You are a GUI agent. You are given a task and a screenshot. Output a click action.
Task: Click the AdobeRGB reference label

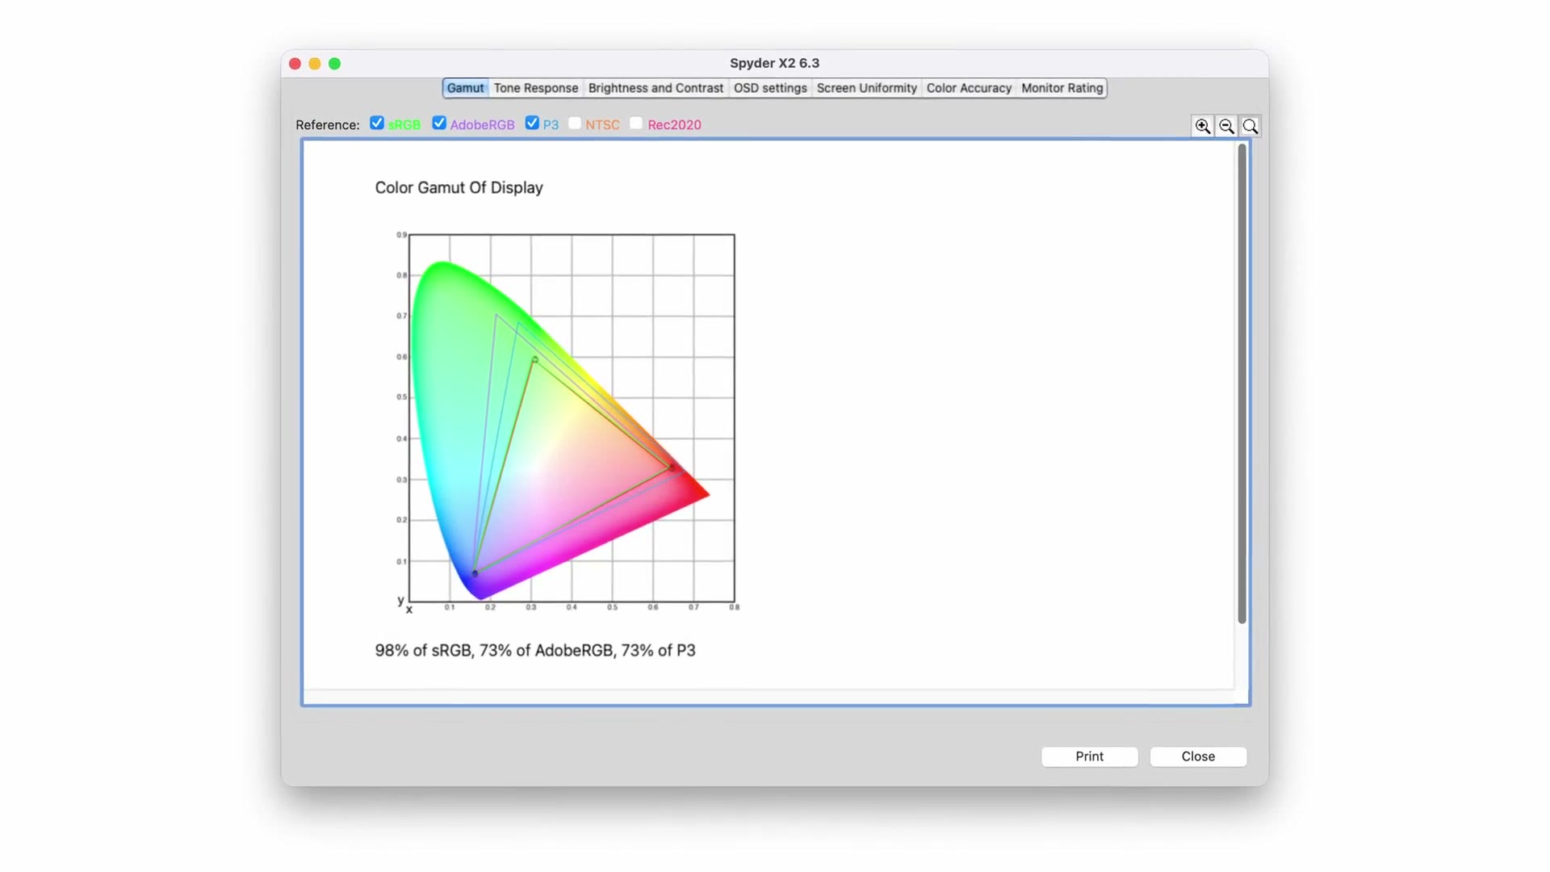point(482,125)
